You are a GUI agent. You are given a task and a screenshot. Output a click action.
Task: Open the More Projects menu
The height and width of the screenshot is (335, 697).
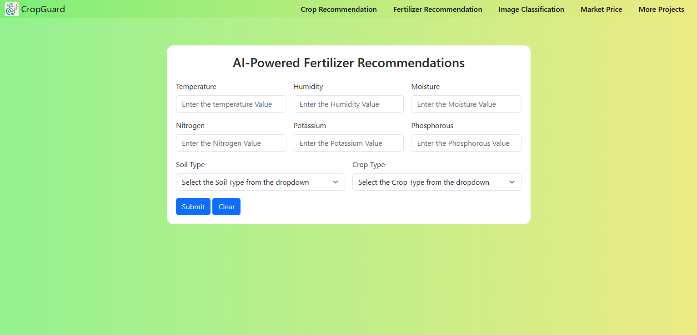coord(661,9)
